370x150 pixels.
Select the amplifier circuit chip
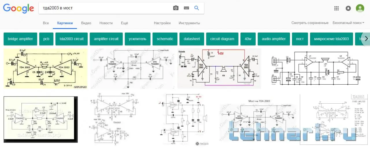(x=106, y=39)
